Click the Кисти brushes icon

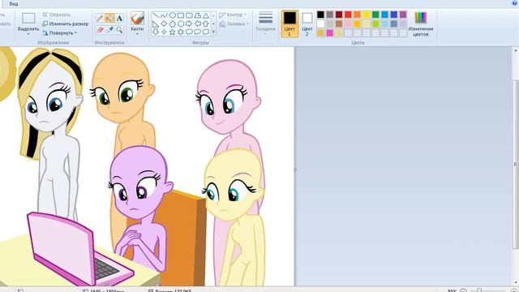[137, 19]
